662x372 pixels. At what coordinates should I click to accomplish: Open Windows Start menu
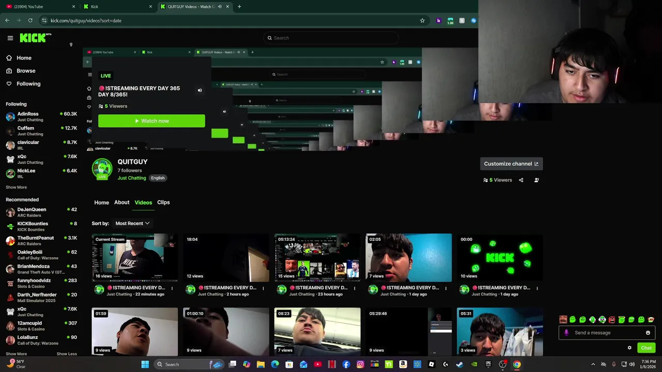(x=145, y=365)
